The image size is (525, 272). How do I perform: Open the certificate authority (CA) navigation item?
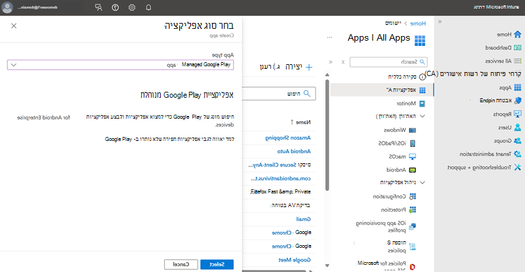tap(472, 74)
